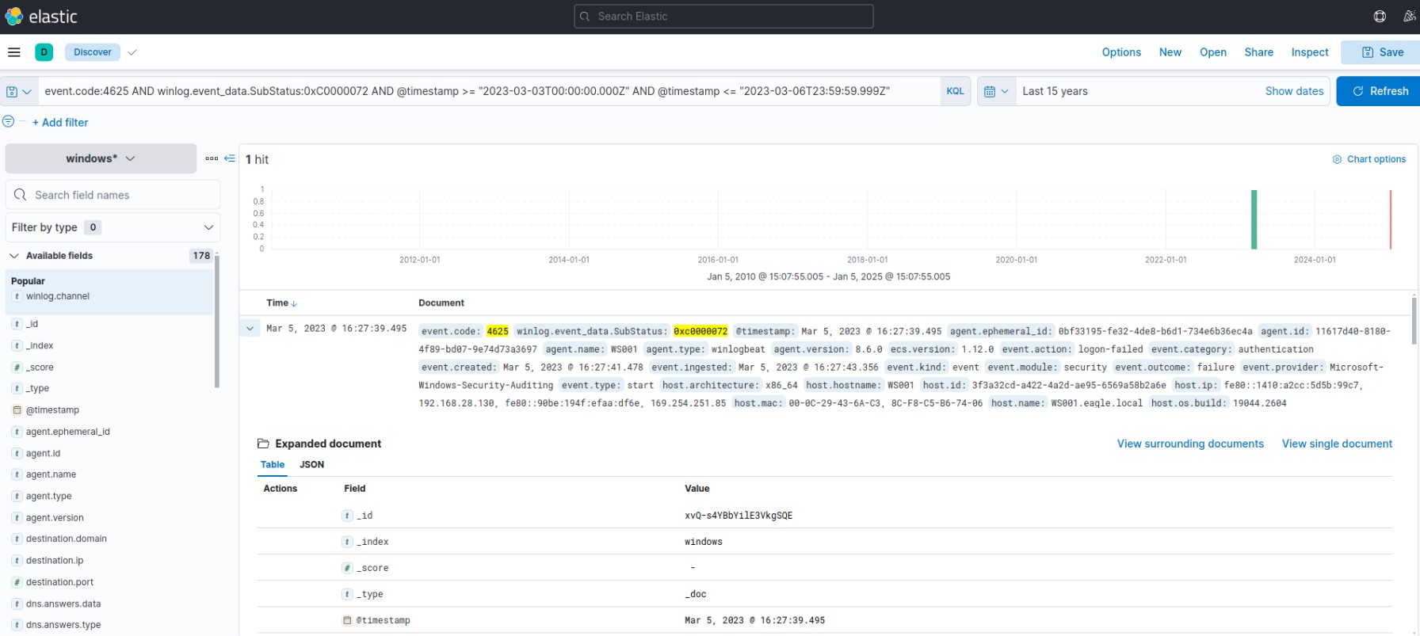Image resolution: width=1420 pixels, height=636 pixels.
Task: Click Show dates link
Action: click(x=1294, y=91)
